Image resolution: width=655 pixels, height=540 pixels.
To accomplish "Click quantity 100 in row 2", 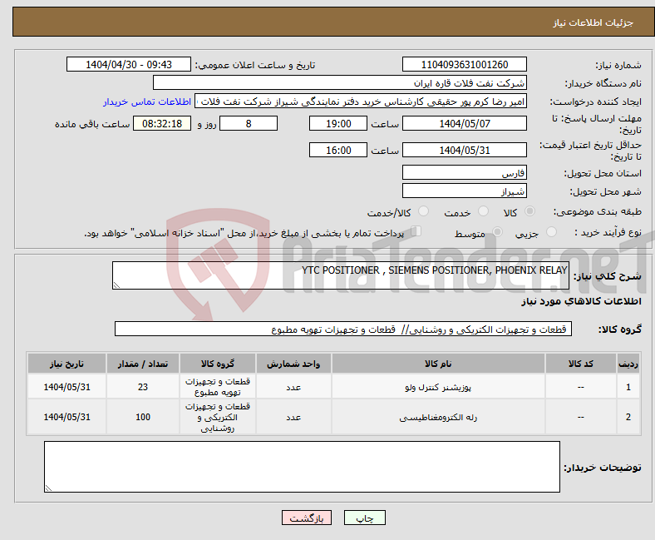I will (143, 417).
